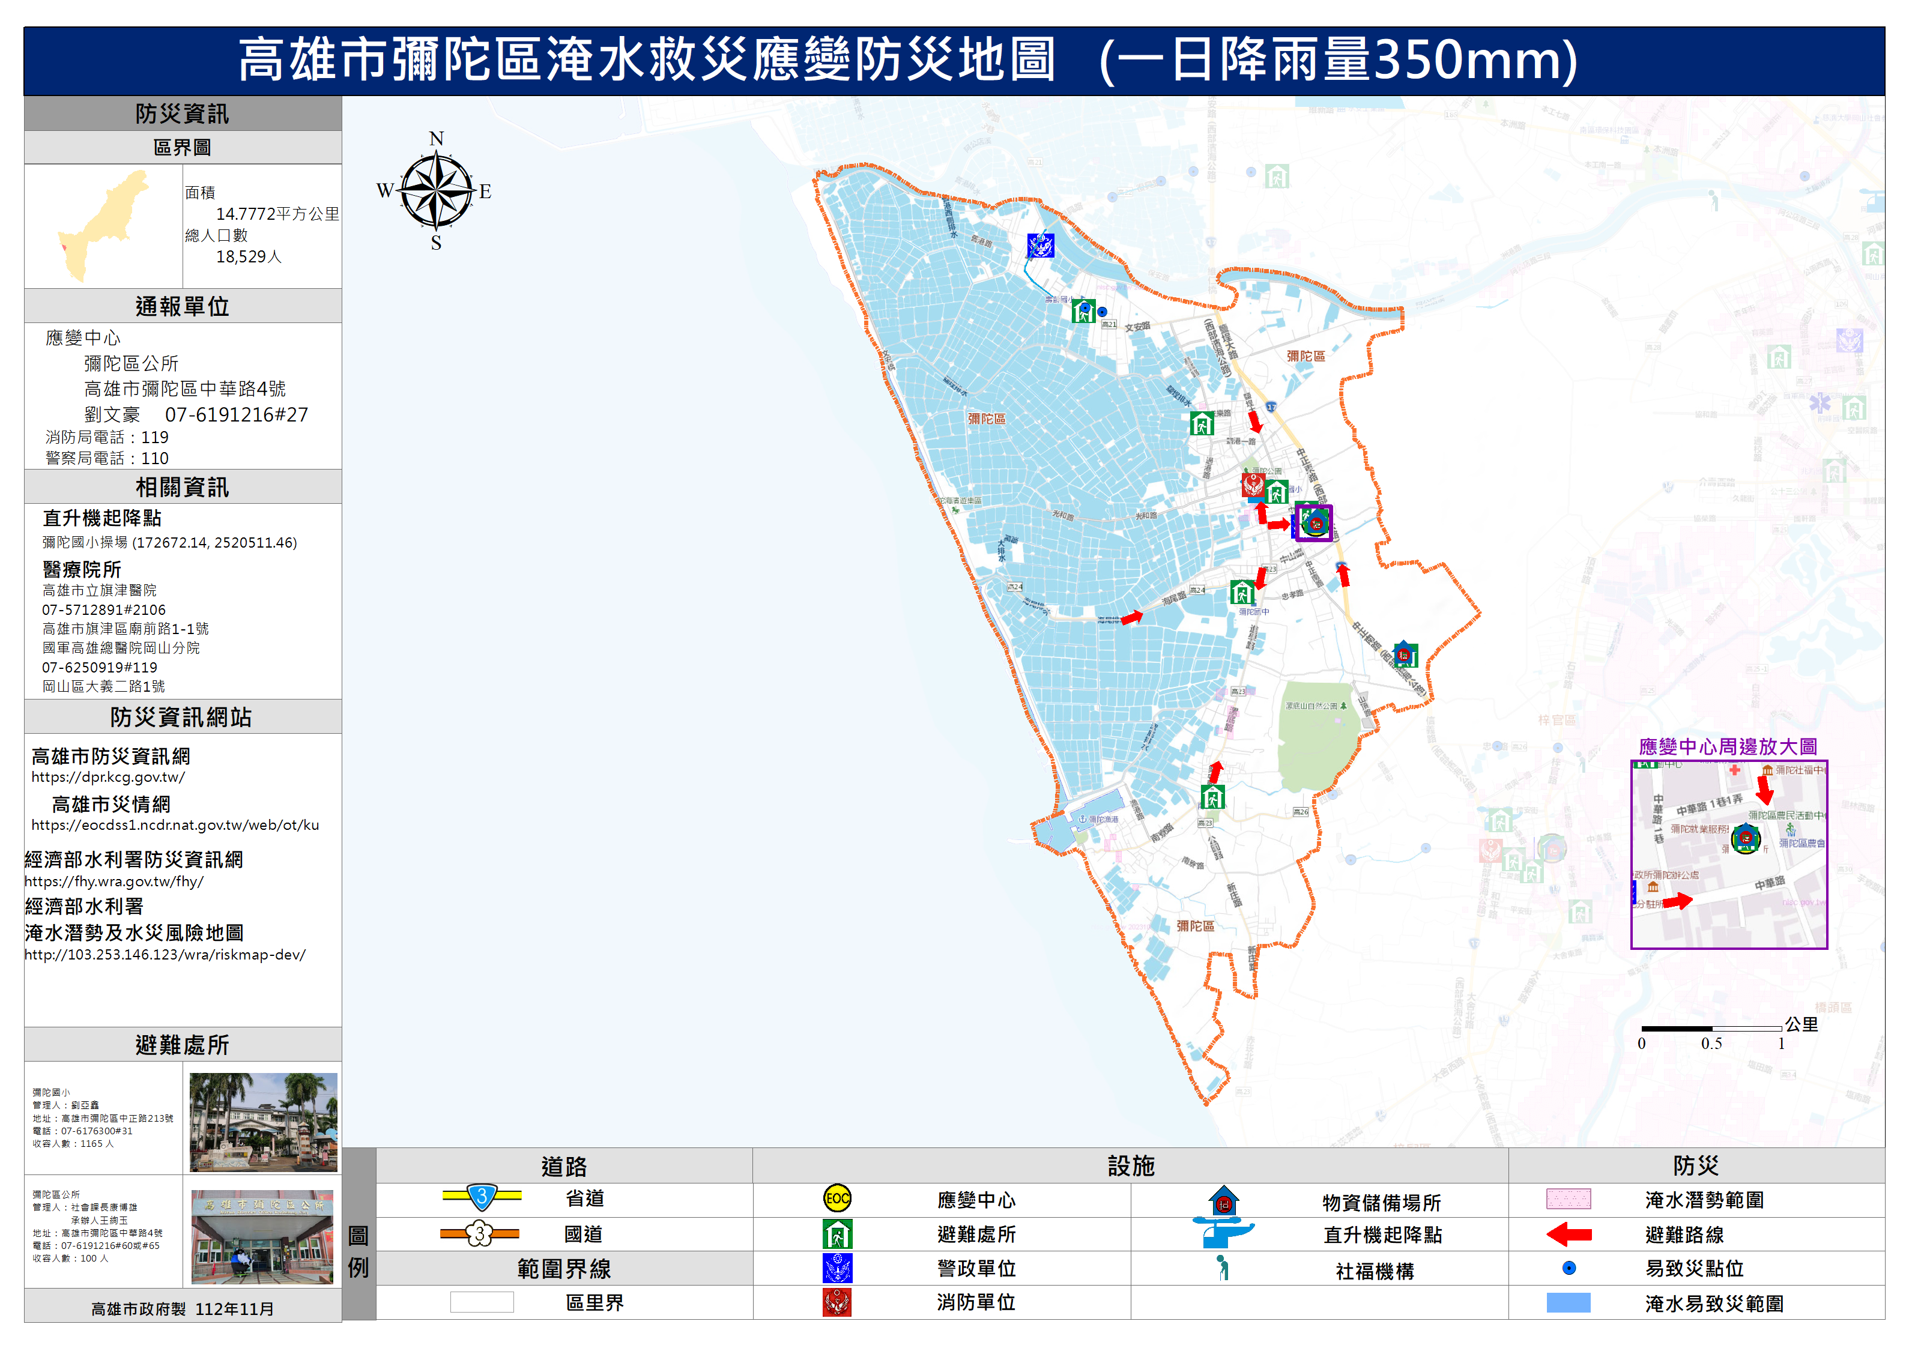Click the 省道 provincial highway shield icon
Viewport: 1909px width, 1348px height.
[x=482, y=1197]
